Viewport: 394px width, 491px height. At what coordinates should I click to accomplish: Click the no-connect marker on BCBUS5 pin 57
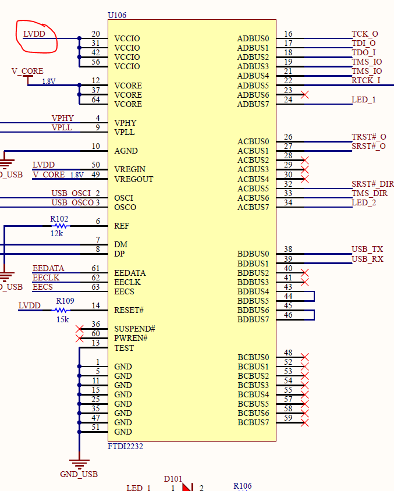[305, 404]
